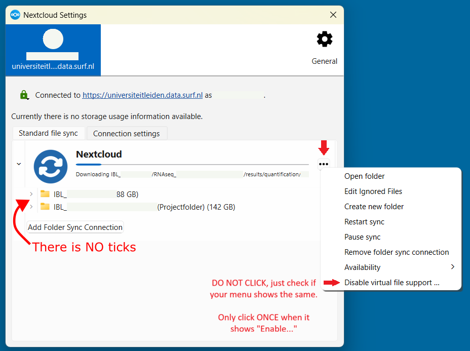The image size is (470, 351).
Task: Close the Nextcloud Settings window
Action: point(333,15)
